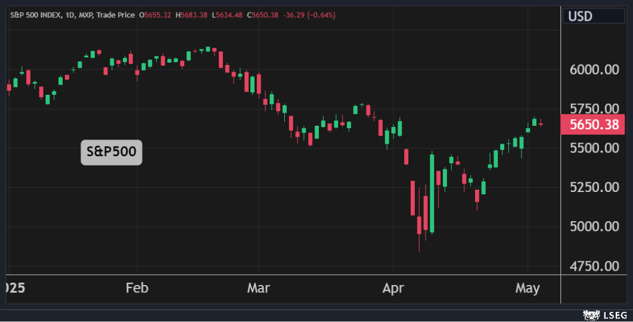Click the 6000.00 price axis label
Image resolution: width=633 pixels, height=322 pixels.
click(595, 70)
